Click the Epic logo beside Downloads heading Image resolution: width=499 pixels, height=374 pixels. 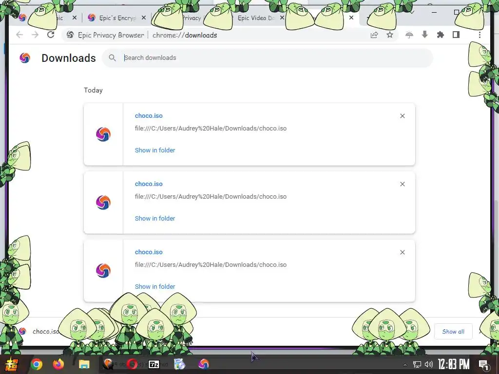tap(25, 58)
